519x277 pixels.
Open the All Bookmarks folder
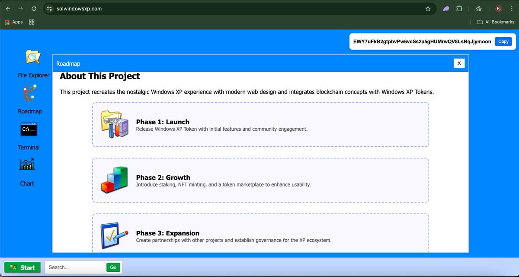coord(495,22)
